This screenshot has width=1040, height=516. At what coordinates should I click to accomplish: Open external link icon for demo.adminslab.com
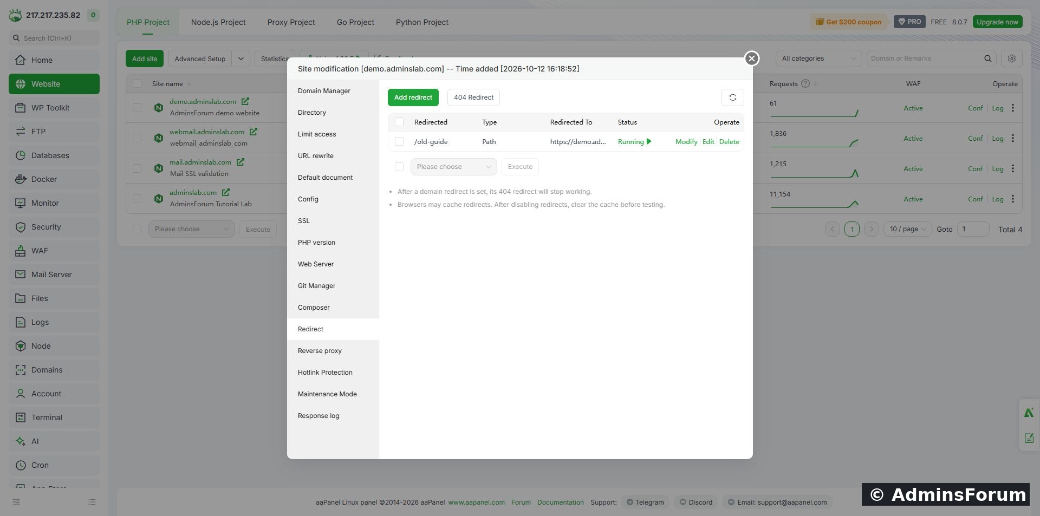245,101
